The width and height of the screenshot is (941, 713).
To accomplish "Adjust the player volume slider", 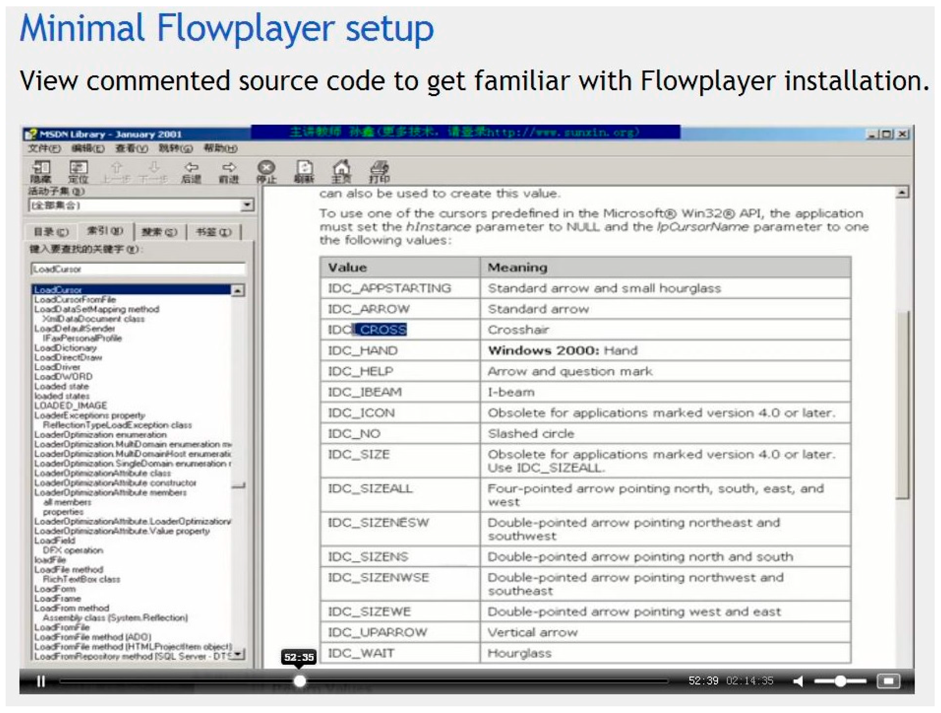I will click(840, 681).
